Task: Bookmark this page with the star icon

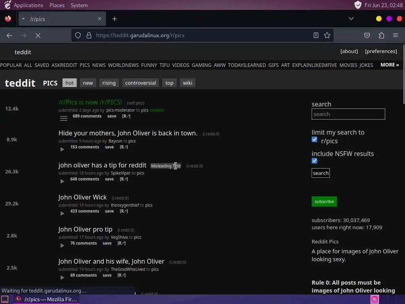Action: point(327,35)
